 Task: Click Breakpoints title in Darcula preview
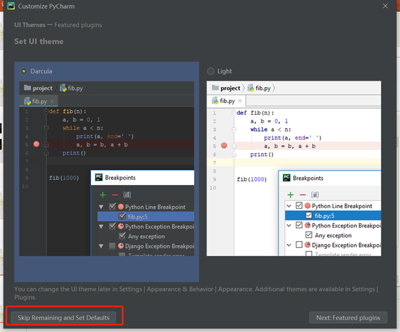(x=120, y=177)
